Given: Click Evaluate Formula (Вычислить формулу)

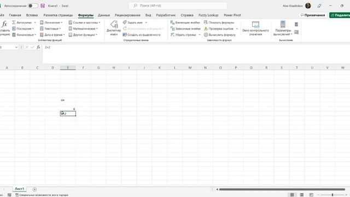Looking at the screenshot, I should 220,35.
